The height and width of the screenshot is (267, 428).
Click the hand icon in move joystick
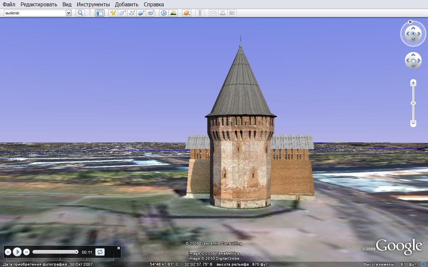pos(413,60)
